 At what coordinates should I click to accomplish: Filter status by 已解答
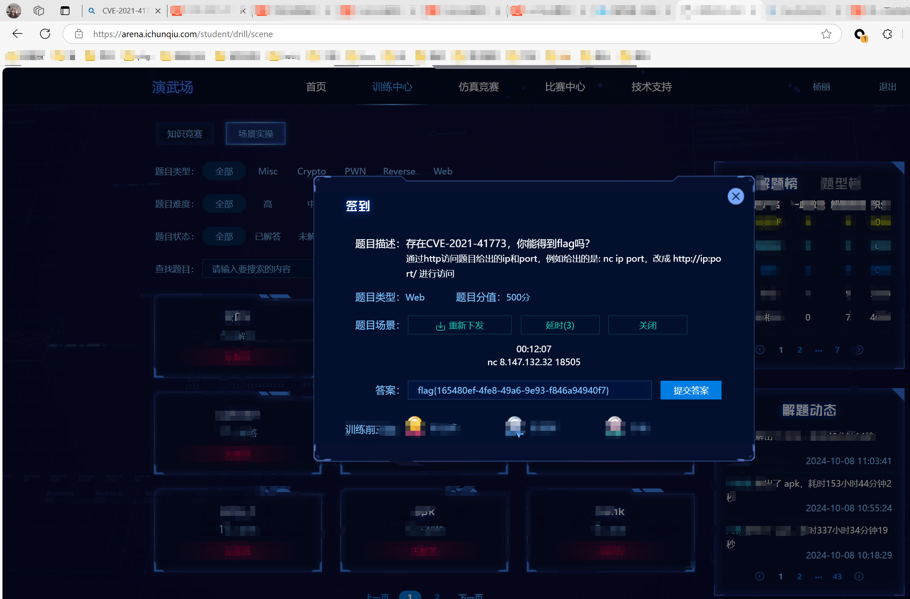[268, 236]
